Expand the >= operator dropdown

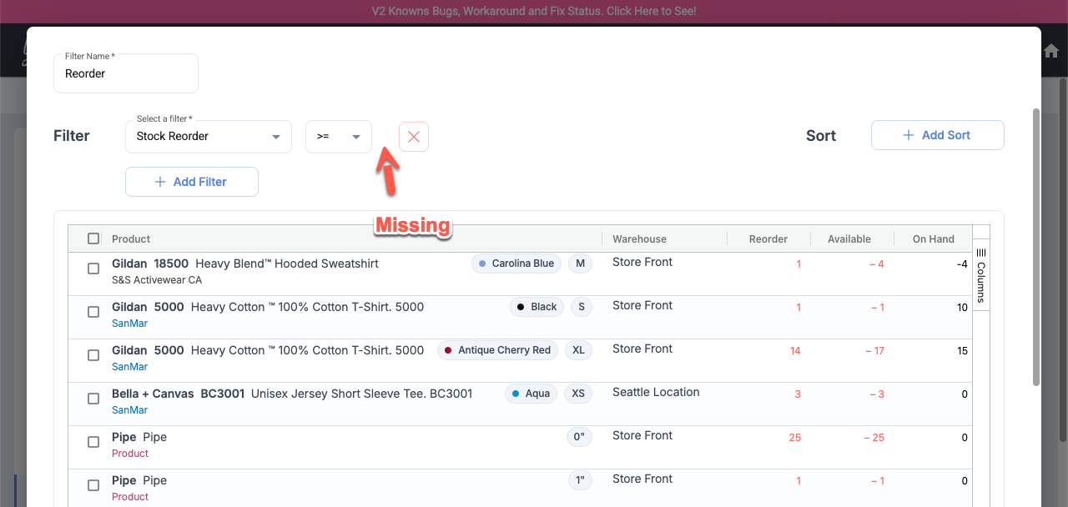[x=338, y=137]
